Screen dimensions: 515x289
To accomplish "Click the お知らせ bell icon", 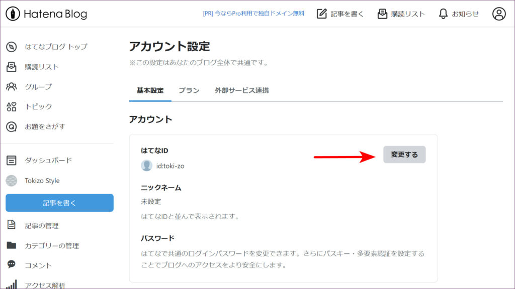I will pos(443,14).
